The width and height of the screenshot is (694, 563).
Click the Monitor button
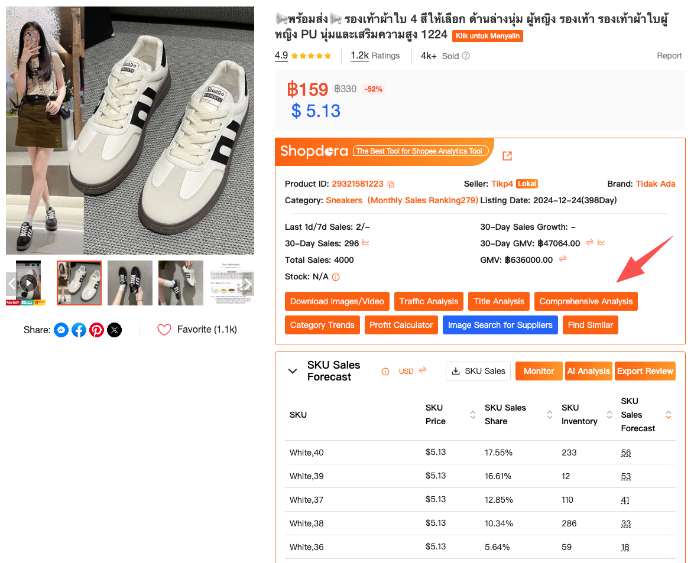(539, 371)
